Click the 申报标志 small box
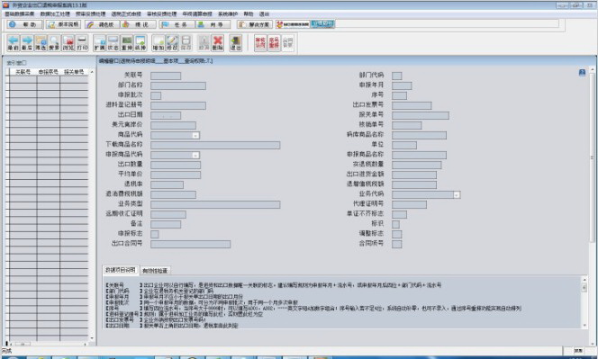 (155, 234)
